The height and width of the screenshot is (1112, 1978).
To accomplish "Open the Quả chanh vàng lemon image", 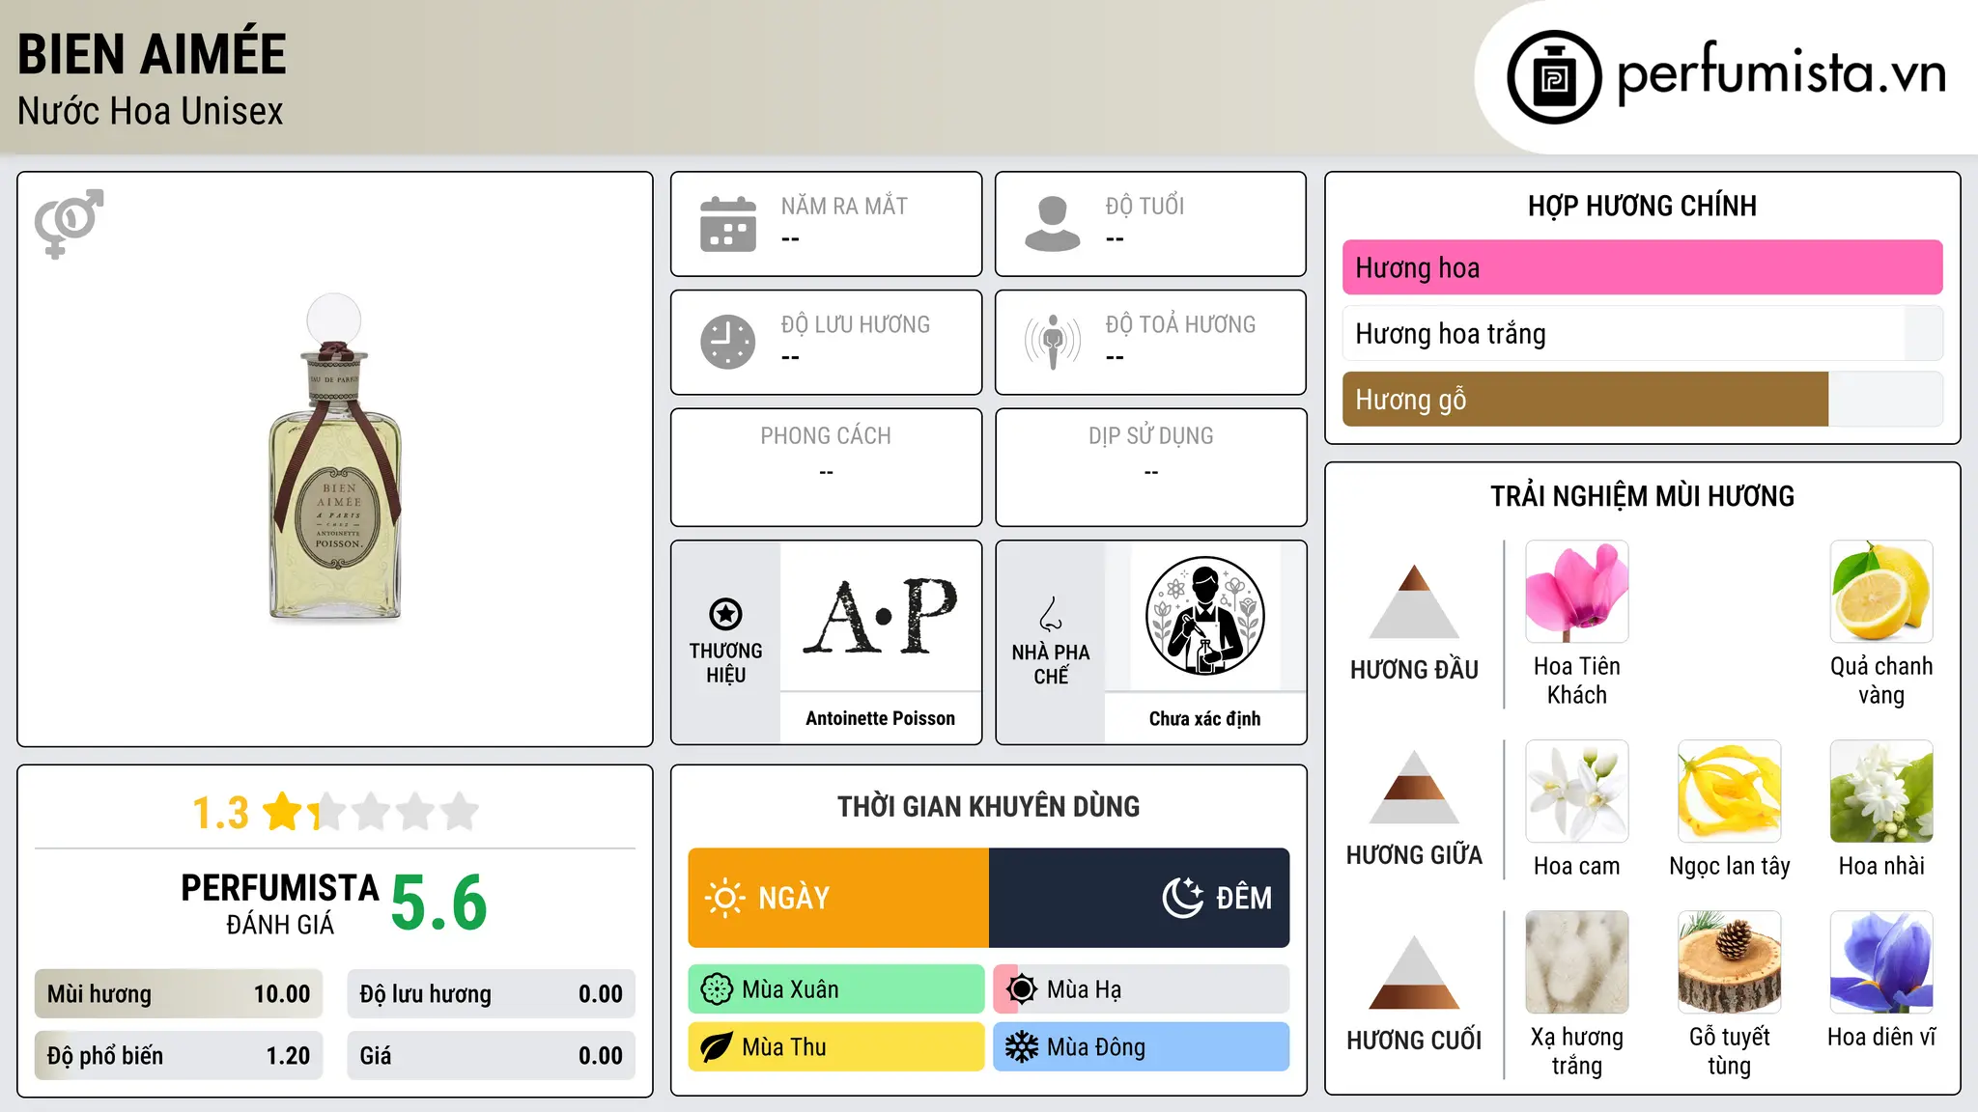I will pyautogui.click(x=1881, y=592).
